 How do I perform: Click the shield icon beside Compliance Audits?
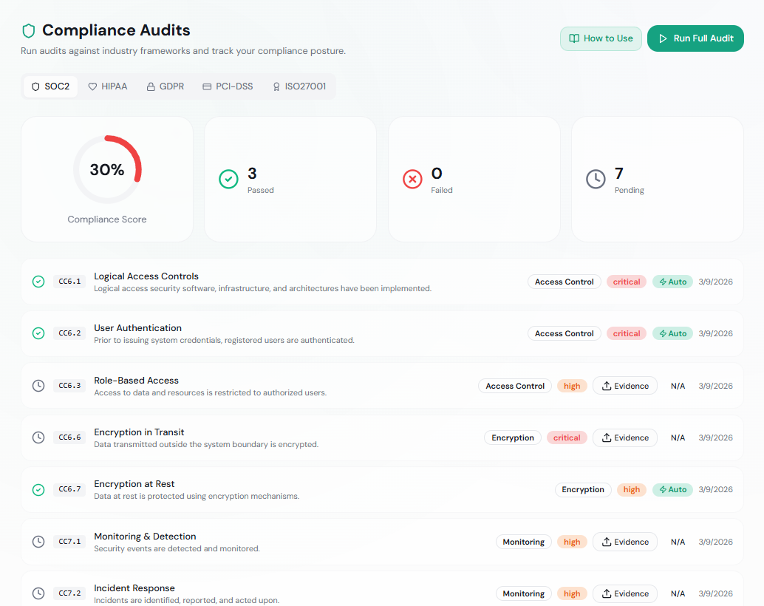29,31
